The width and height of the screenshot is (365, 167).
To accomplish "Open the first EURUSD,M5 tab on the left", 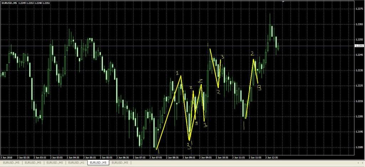I will click(x=11, y=163).
